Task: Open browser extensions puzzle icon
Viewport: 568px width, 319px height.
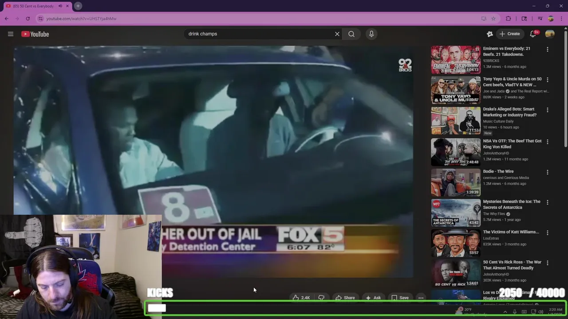Action: tap(509, 19)
